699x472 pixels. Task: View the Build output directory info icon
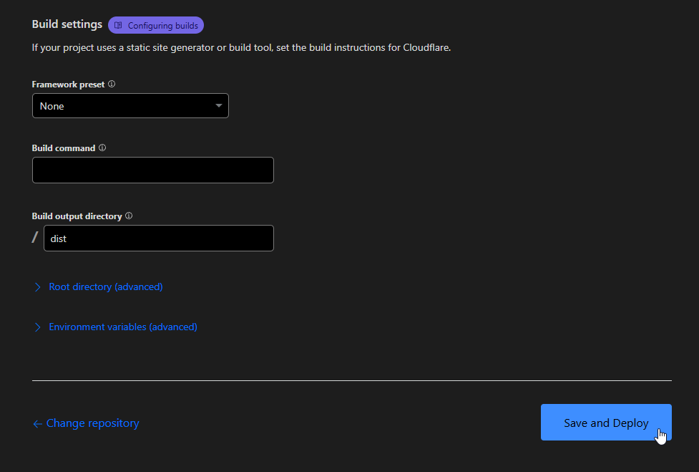129,216
